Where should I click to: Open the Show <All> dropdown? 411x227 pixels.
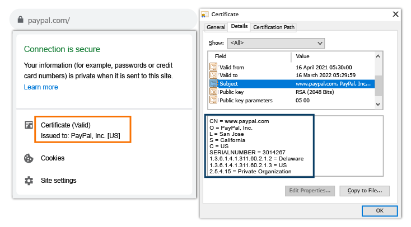coord(275,43)
